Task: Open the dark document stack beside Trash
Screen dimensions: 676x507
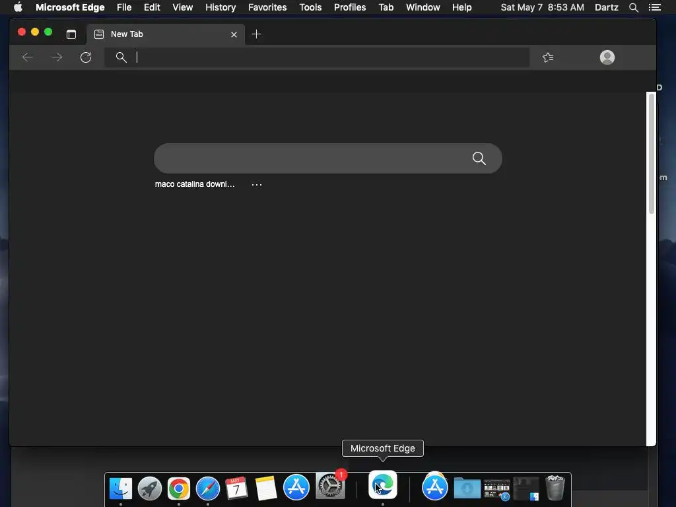Action: 526,489
